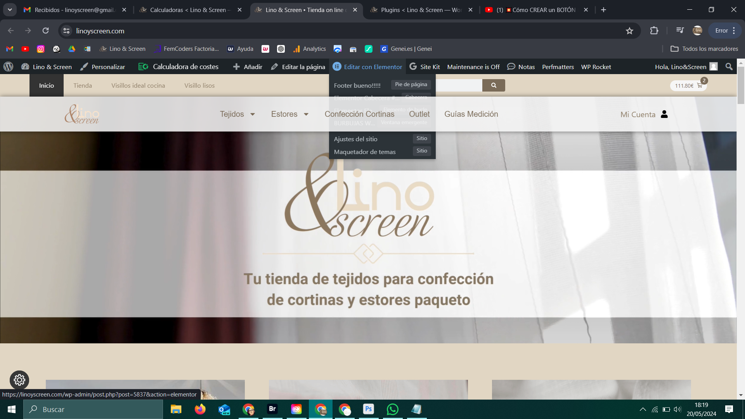This screenshot has width=745, height=419.
Task: Open Visillo lisos link
Action: pos(199,85)
